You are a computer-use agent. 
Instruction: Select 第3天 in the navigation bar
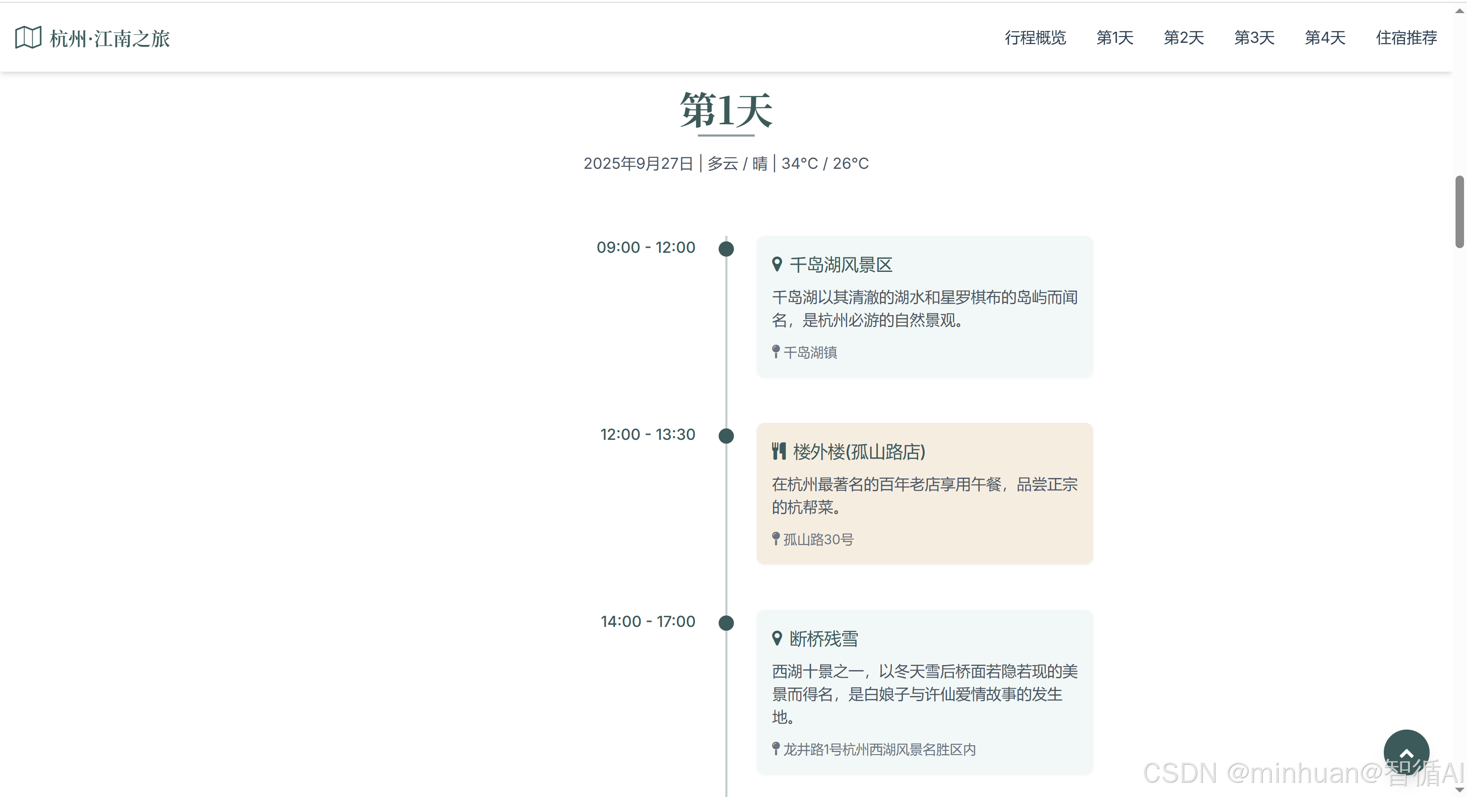click(x=1254, y=38)
